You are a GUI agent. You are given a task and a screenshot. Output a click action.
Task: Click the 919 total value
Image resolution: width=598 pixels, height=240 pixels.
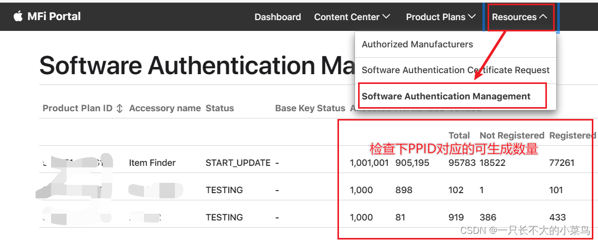coord(456,217)
